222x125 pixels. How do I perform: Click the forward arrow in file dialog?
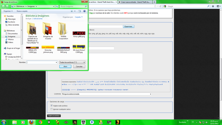7,6
